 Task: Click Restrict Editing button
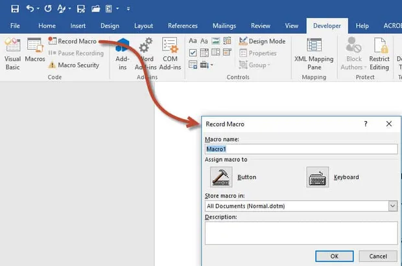[379, 54]
